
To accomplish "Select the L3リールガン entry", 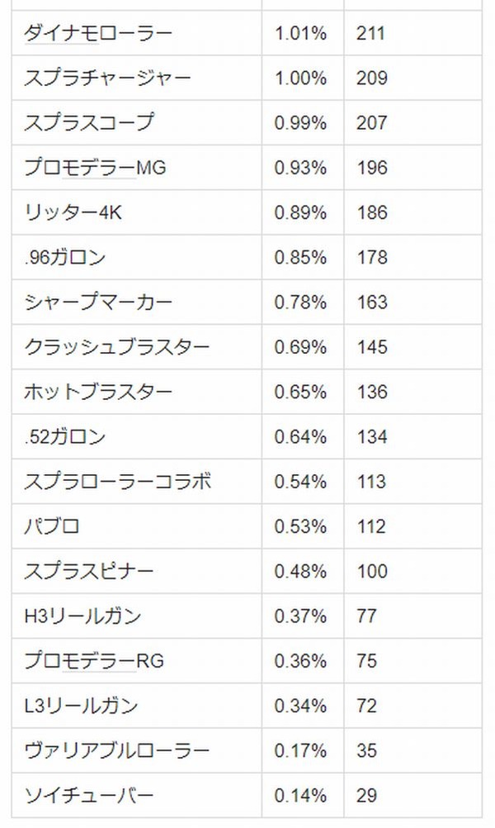I will 81,706.
